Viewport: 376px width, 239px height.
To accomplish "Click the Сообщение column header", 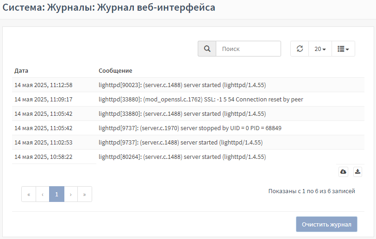I will pos(115,70).
